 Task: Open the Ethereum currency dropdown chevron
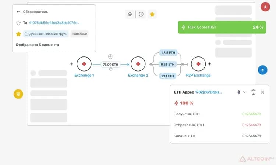click(244, 92)
